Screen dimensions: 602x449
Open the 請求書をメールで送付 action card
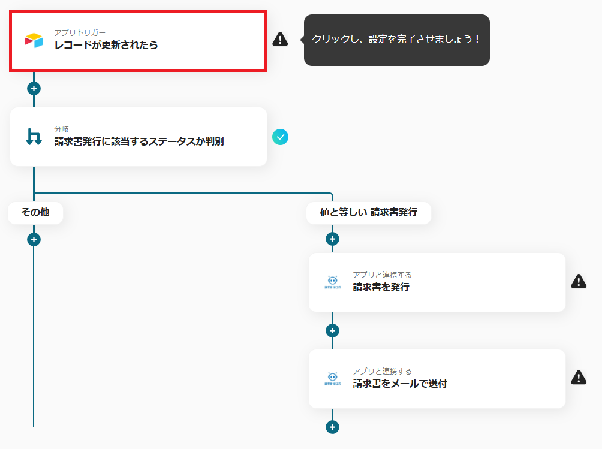[x=437, y=379]
